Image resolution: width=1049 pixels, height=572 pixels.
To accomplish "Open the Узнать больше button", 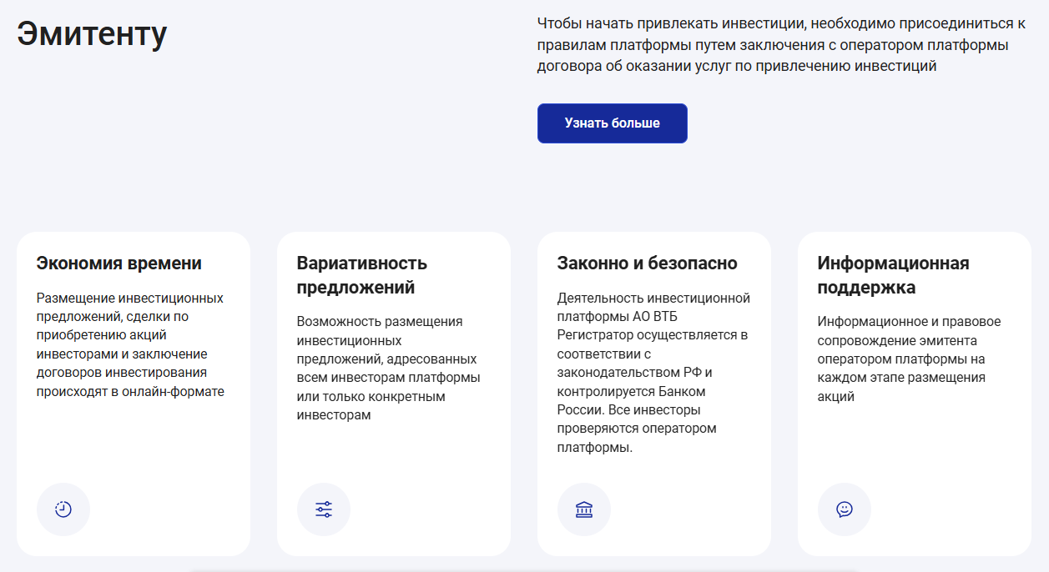I will tap(613, 123).
